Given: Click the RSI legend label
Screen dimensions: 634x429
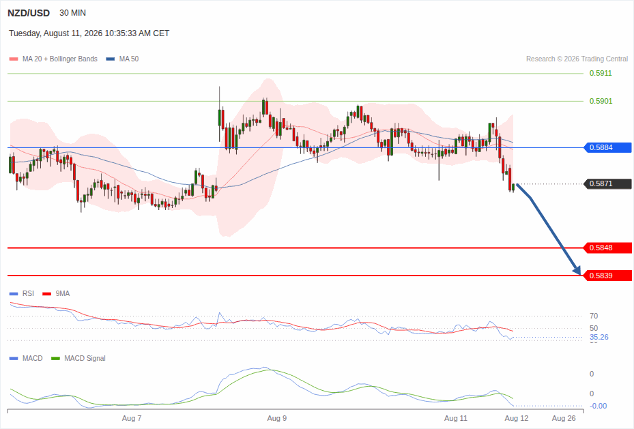Looking at the screenshot, I should (28, 294).
